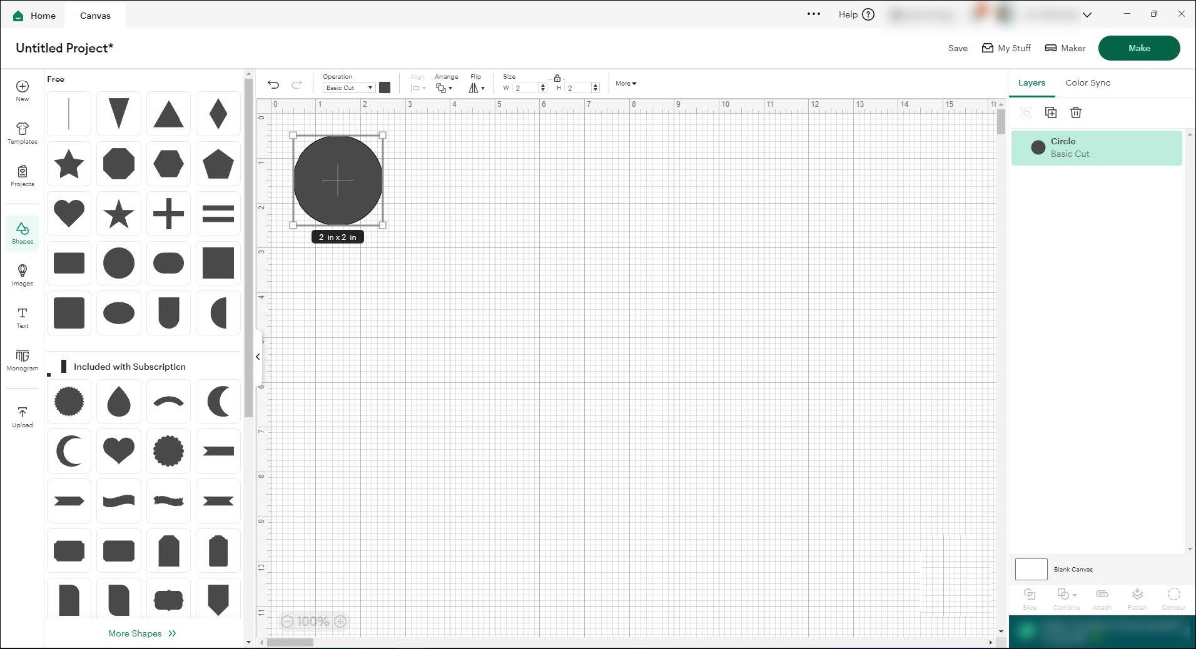The height and width of the screenshot is (649, 1196).
Task: Click the green Make button
Action: point(1139,48)
